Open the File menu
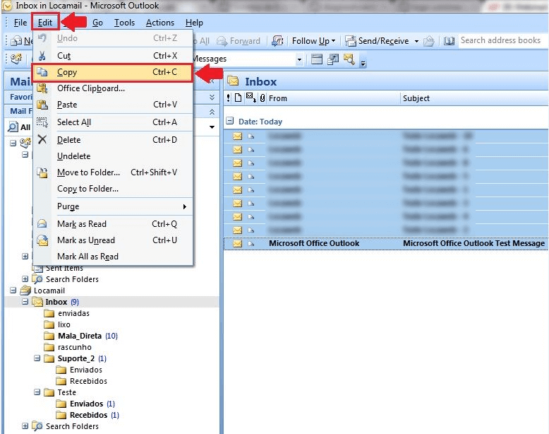This screenshot has width=549, height=434. 20,23
